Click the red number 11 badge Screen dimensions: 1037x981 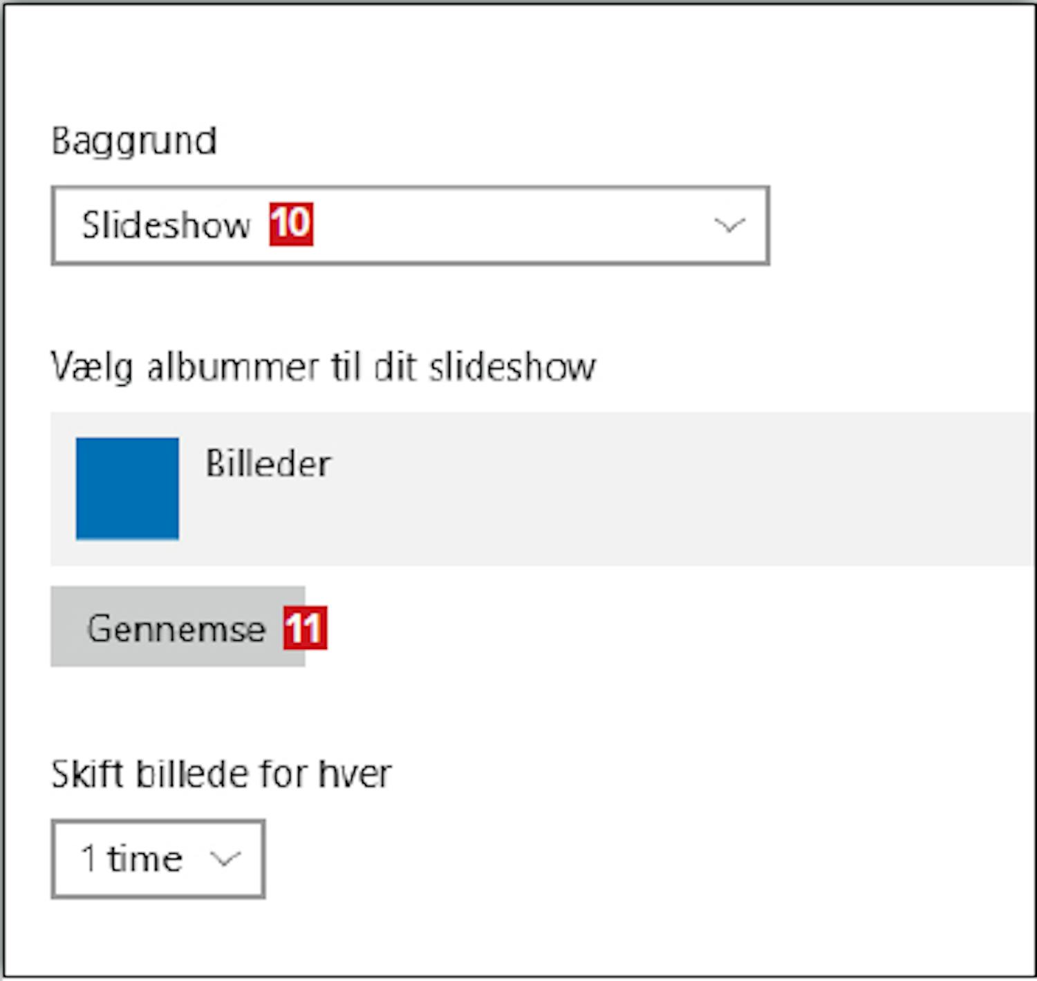[x=305, y=628]
